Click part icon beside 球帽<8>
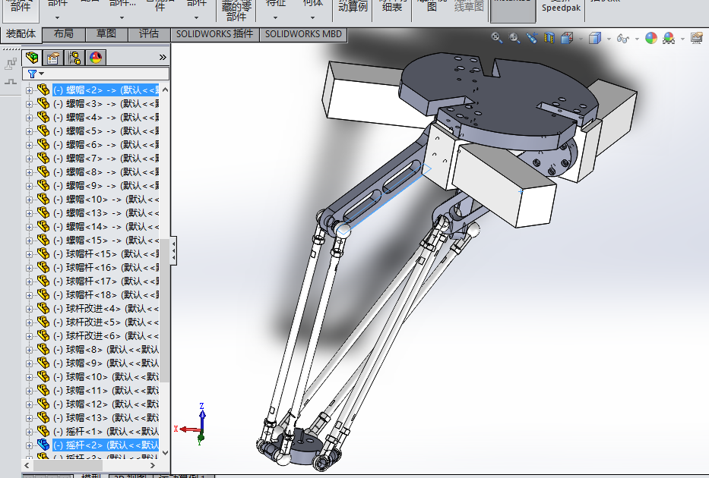The height and width of the screenshot is (478, 709). click(x=43, y=349)
